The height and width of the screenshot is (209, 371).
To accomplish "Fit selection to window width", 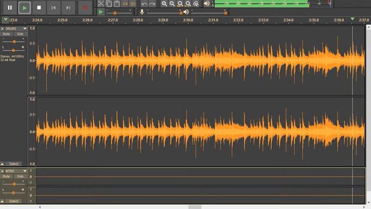I will click(x=180, y=3).
